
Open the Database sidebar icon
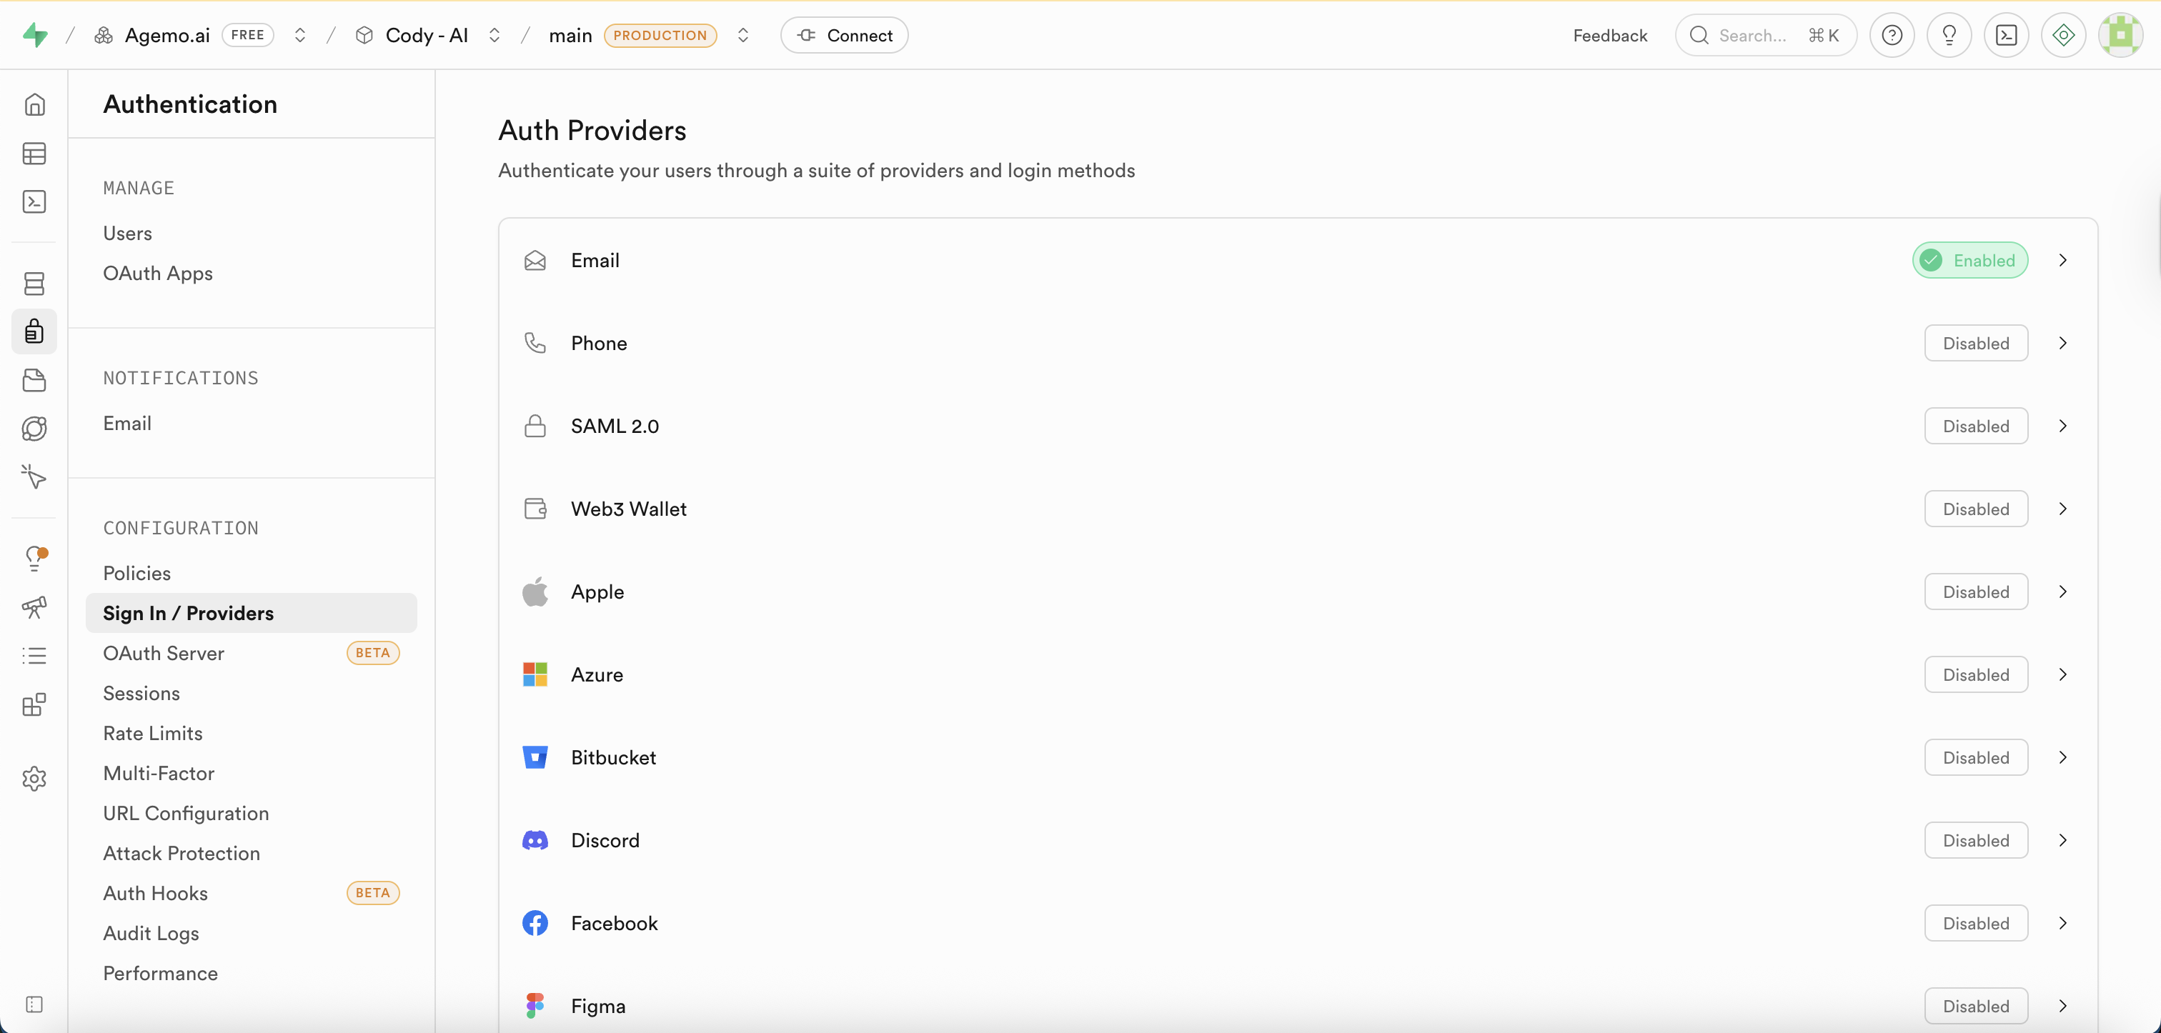(x=34, y=284)
